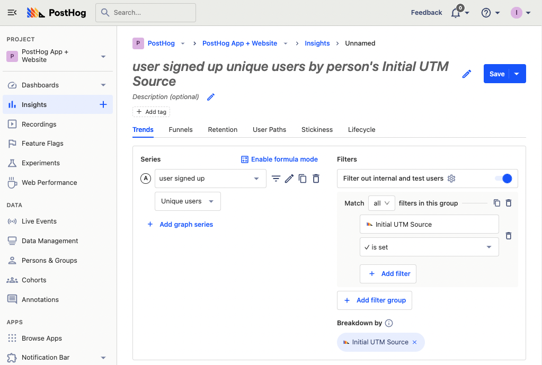
Task: Remove the Initial UTM Source breakdown
Action: pyautogui.click(x=414, y=342)
